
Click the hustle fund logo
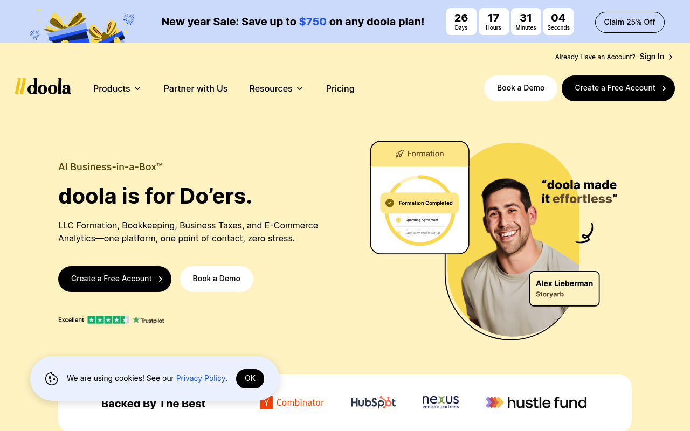click(536, 402)
